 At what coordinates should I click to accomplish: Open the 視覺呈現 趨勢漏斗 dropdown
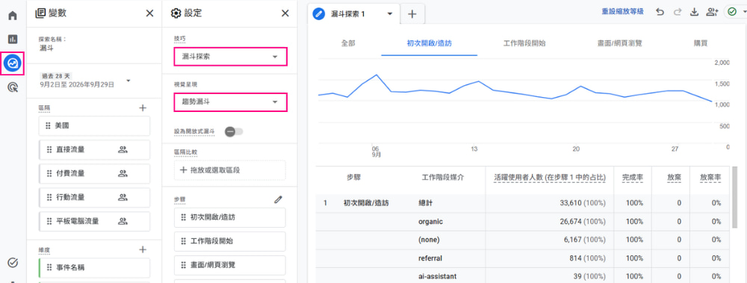(x=231, y=102)
